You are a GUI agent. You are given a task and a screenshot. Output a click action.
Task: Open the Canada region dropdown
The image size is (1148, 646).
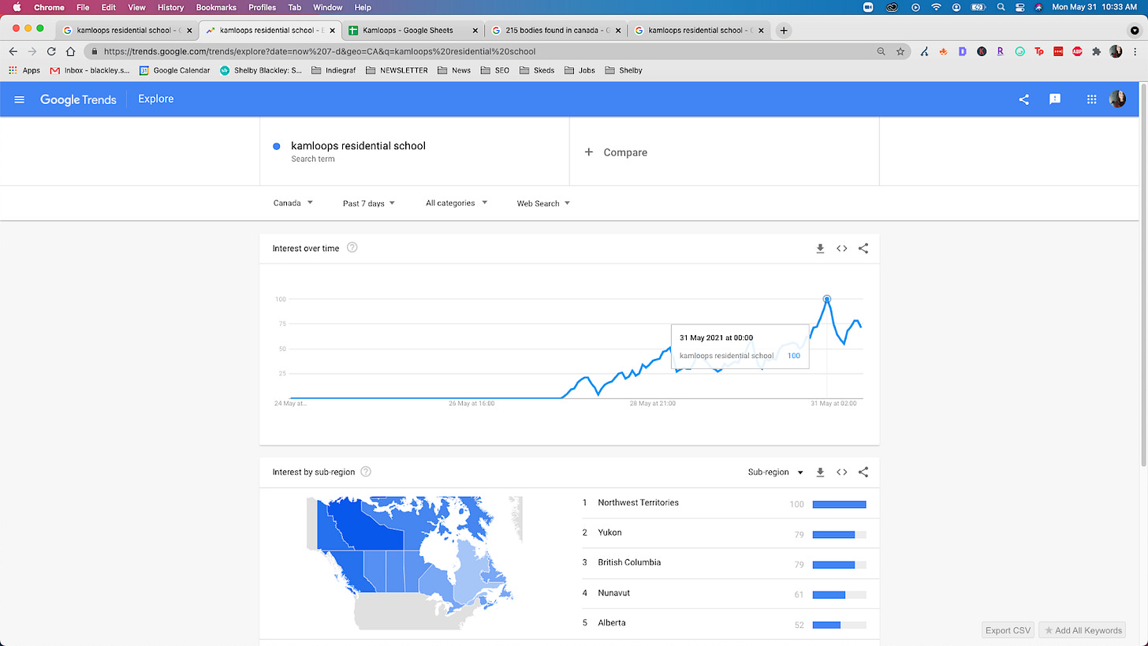(x=293, y=204)
